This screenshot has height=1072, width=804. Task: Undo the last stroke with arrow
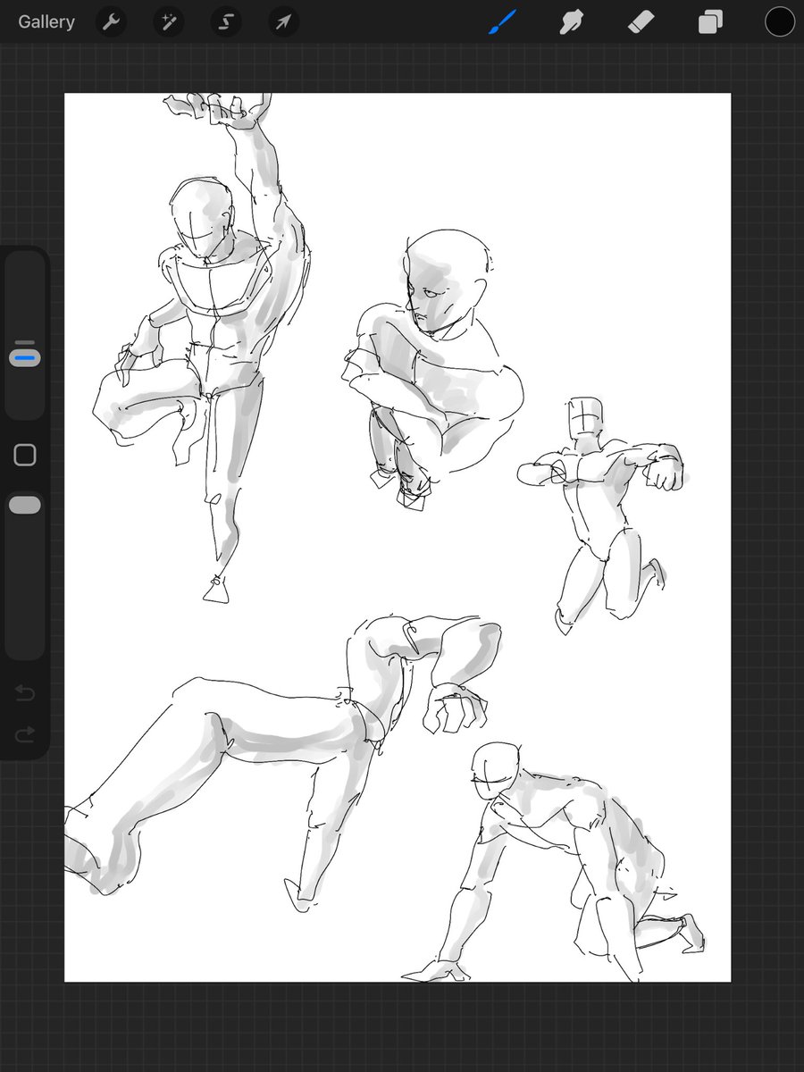point(25,693)
